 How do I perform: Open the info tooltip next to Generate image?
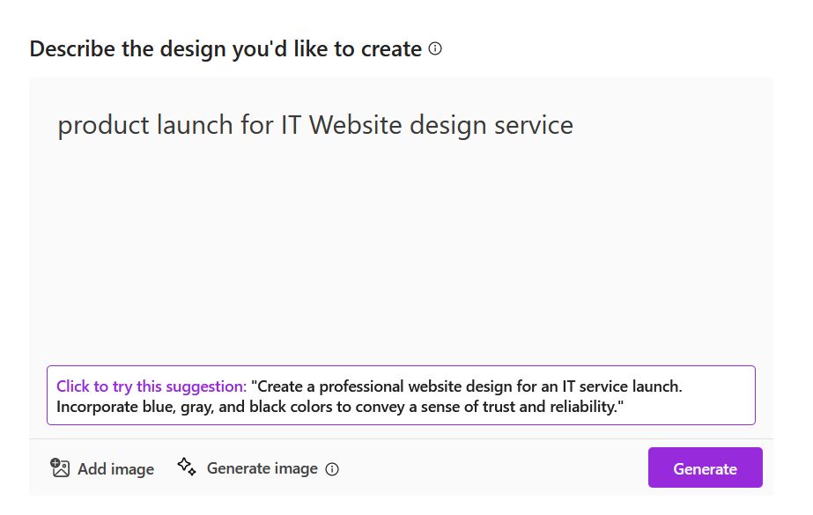click(332, 469)
